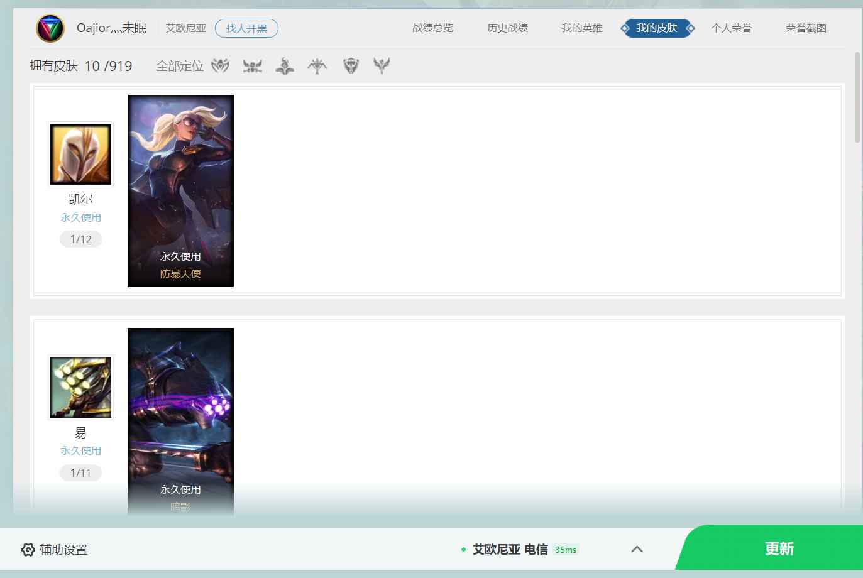Click 永久使用 under the 易 name
This screenshot has width=863, height=578.
pos(81,451)
